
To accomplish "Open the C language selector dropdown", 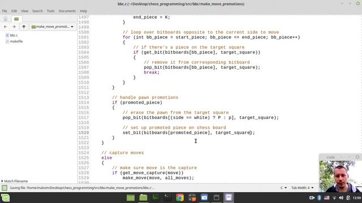I will pyautogui.click(x=283, y=188).
